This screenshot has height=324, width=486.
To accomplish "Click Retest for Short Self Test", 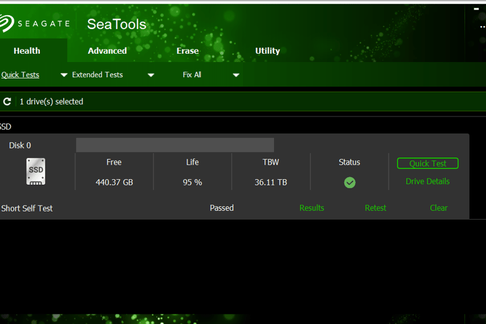I will click(375, 208).
